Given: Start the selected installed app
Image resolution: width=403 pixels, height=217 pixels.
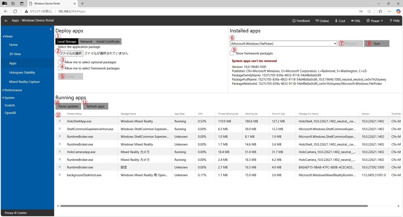Looking at the screenshot, I should 377,43.
